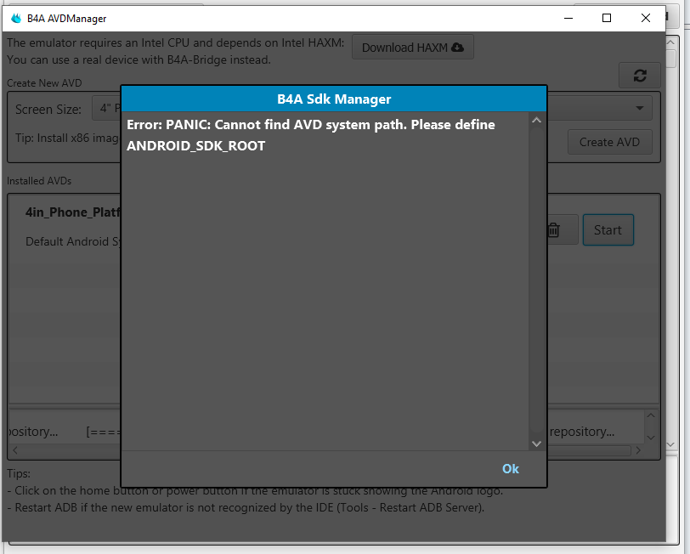Select the PANIC error message text
The height and width of the screenshot is (554, 690).
311,135
